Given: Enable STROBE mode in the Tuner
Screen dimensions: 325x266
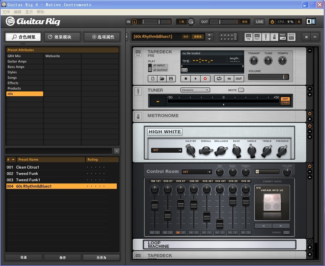Looking at the screenshot, I should click(285, 103).
